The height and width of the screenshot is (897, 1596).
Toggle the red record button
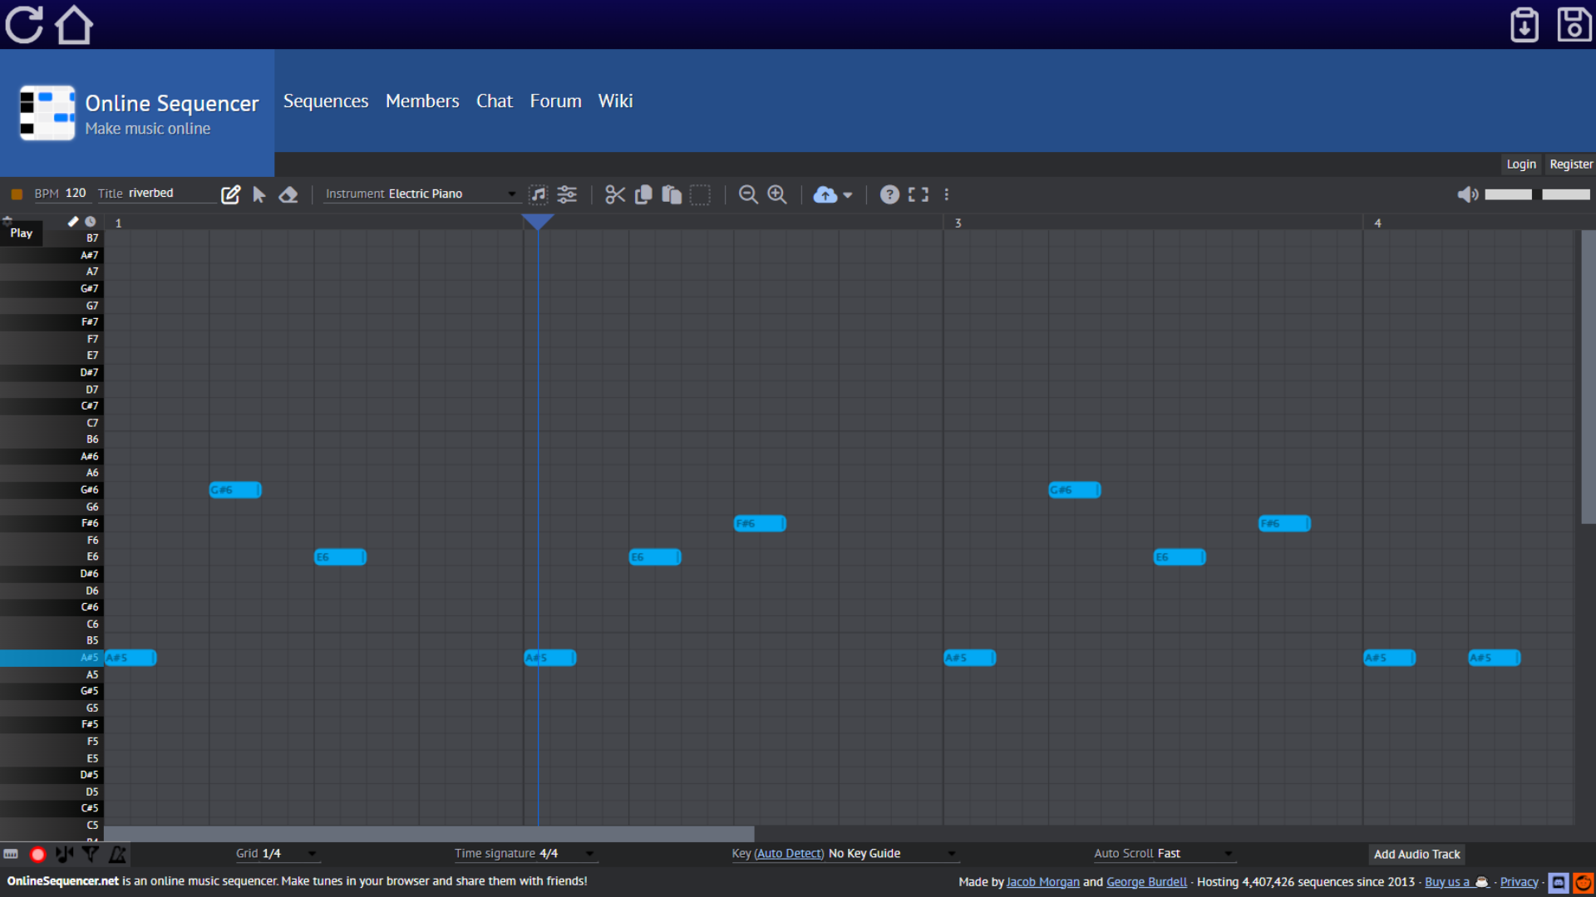[x=37, y=854]
